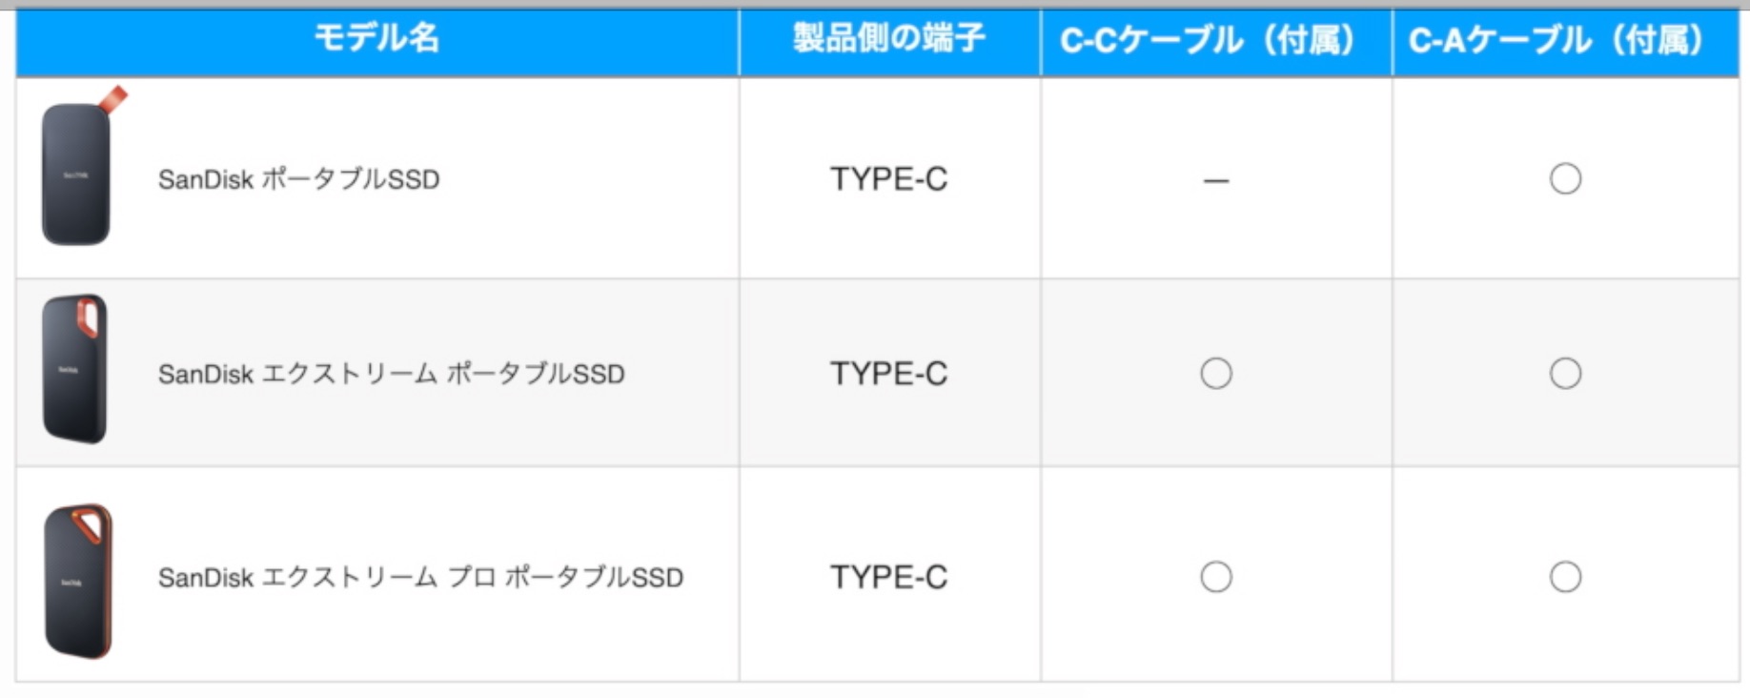Viewport: 1750px width, 698px height.
Task: Click the SanDisk エクストリーム ポータブルSSD product image
Action: coord(74,369)
